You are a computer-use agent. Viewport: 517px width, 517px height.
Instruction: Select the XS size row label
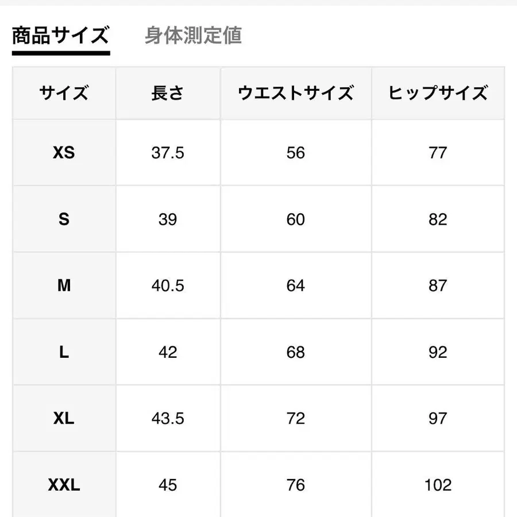pos(64,153)
